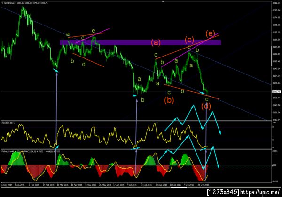Click the red (a) wave label

tap(156, 43)
